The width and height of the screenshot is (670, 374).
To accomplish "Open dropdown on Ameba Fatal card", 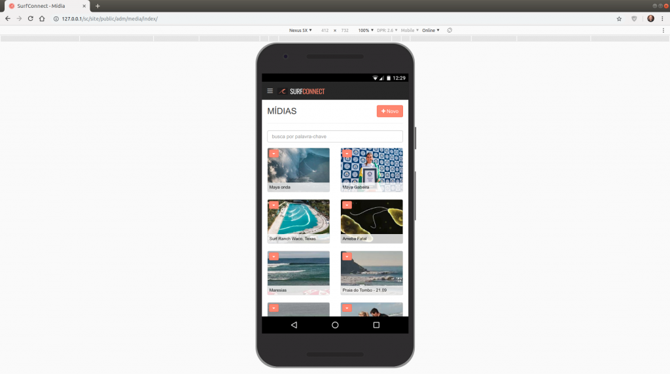I will point(347,205).
